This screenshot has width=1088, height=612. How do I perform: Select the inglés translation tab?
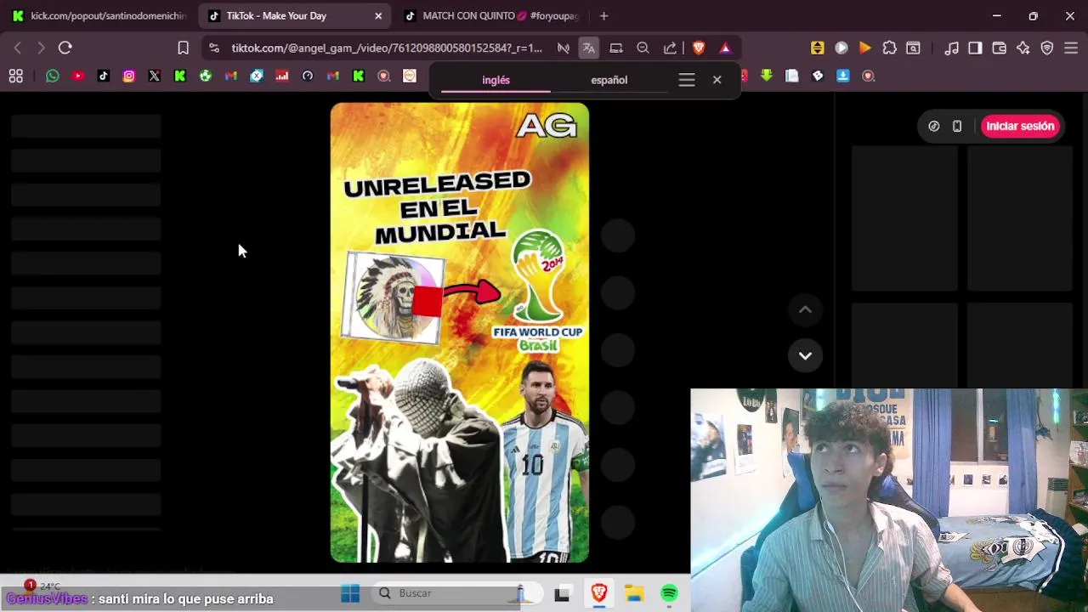[x=496, y=80]
